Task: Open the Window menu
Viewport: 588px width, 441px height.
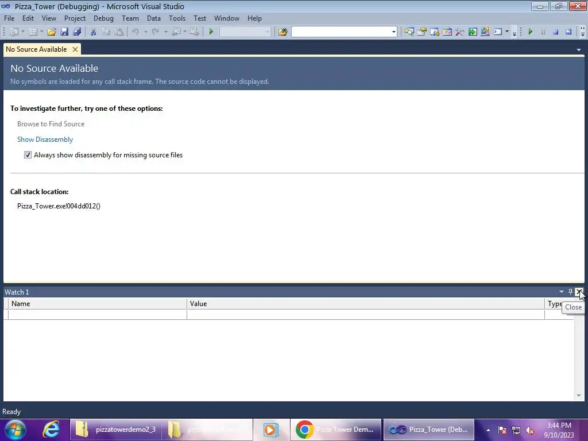Action: tap(226, 18)
